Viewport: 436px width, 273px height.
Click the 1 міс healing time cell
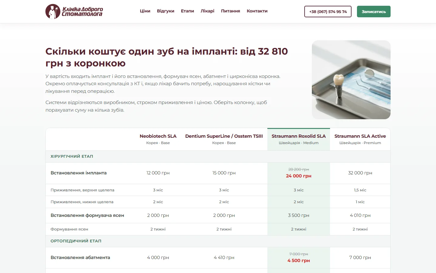pos(360,202)
